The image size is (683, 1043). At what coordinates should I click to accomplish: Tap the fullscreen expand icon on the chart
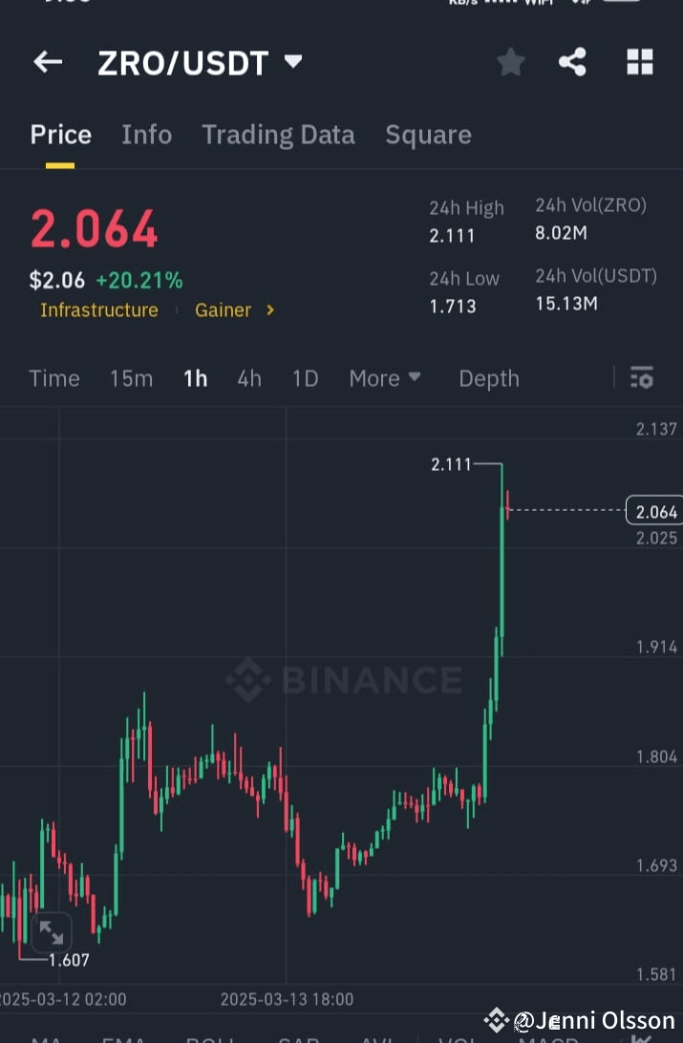click(52, 931)
